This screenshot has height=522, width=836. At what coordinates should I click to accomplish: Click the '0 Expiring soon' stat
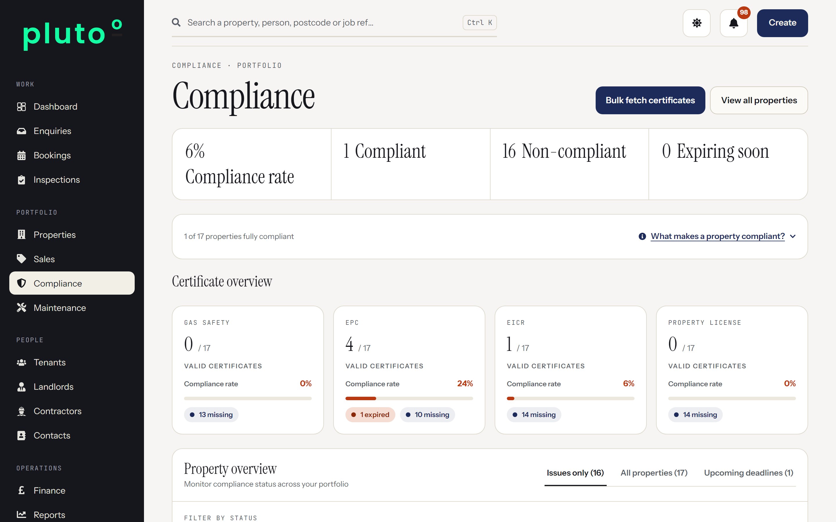(x=728, y=164)
